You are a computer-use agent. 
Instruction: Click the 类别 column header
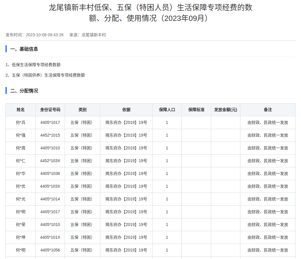click(83, 110)
